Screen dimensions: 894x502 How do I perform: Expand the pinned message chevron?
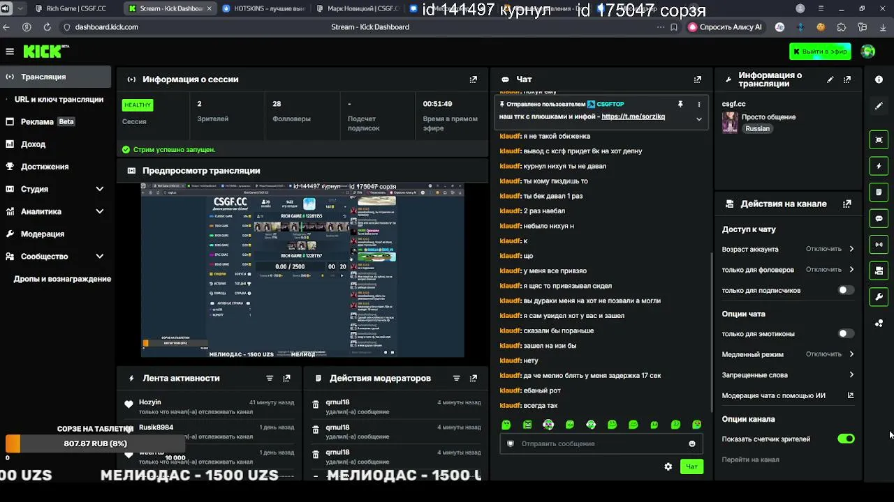698,119
